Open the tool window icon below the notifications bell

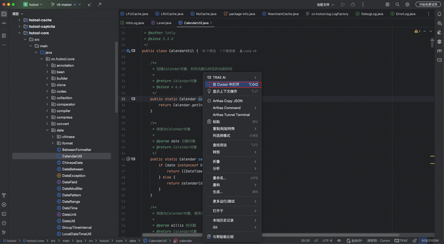pyautogui.click(x=439, y=23)
